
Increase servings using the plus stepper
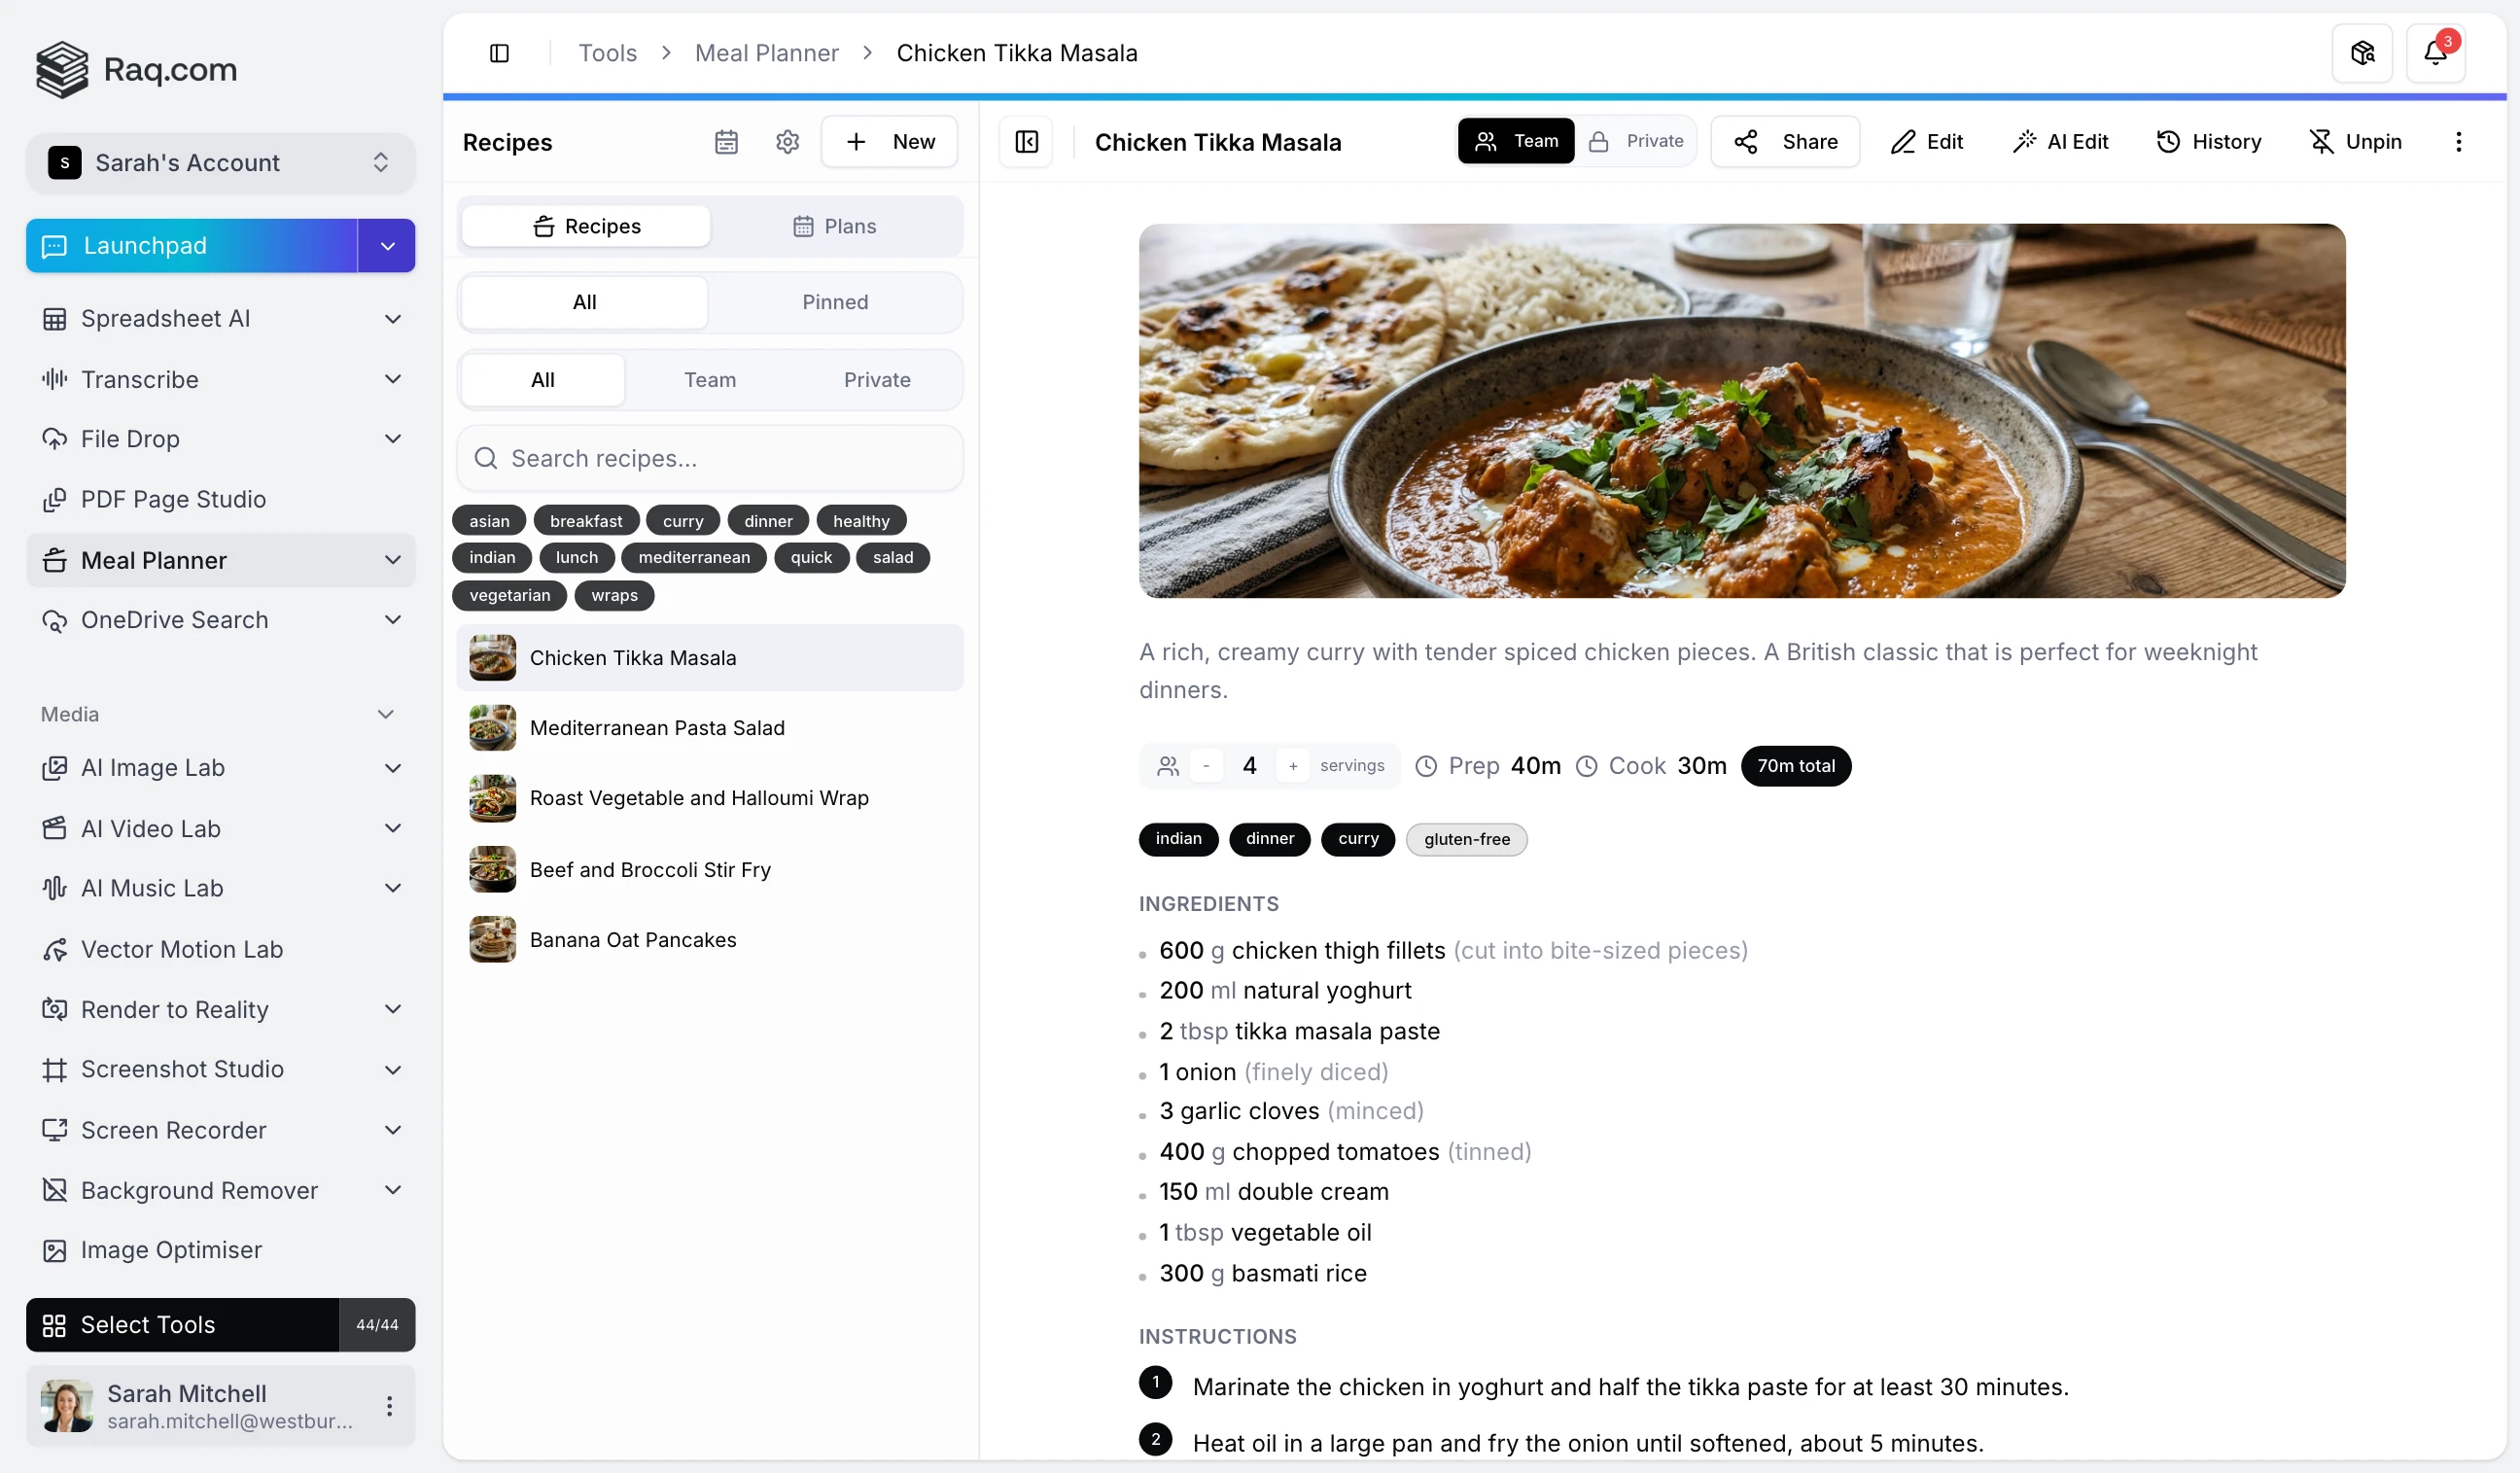pos(1293,766)
